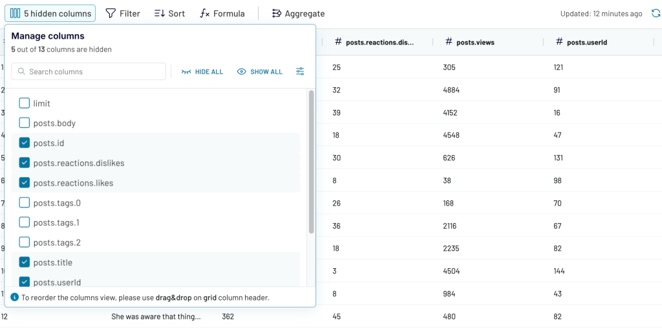Check the posts.tags.0 checkbox

[x=25, y=203]
